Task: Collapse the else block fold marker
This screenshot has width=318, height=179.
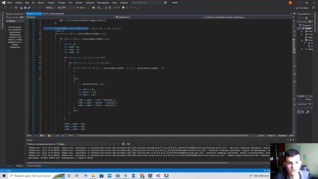Action: click(x=40, y=79)
